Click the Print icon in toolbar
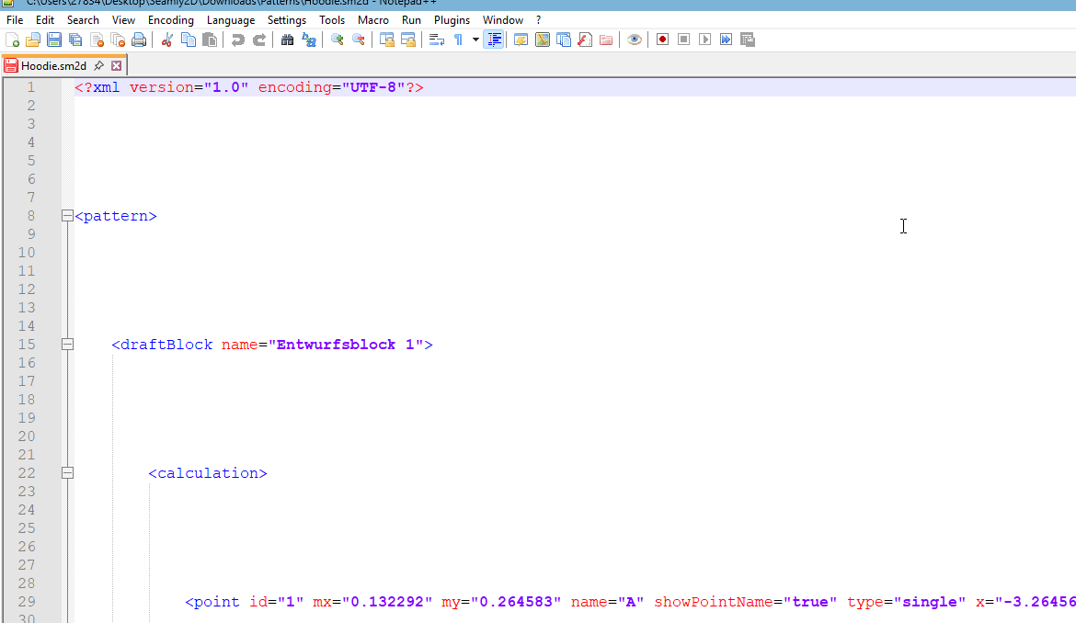This screenshot has width=1076, height=623. click(139, 40)
